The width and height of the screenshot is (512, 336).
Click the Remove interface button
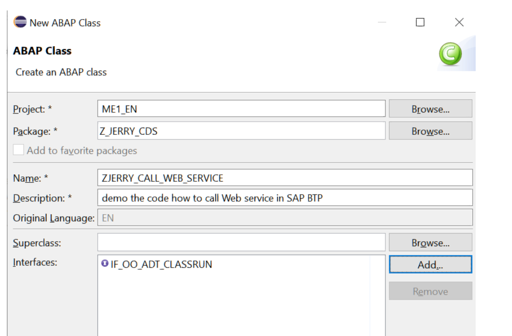tap(430, 291)
